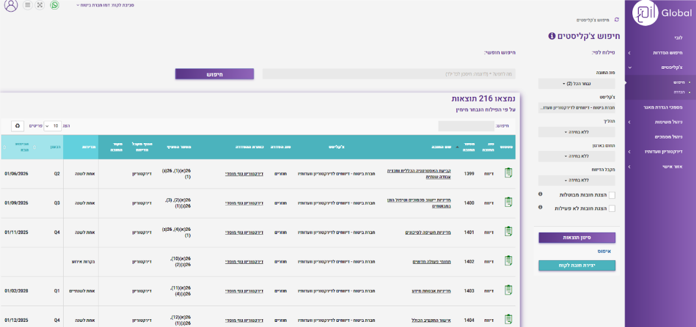Screen dimensions: 696x327
Task: Click the סינון תוצאות filter button
Action: [x=576, y=237]
